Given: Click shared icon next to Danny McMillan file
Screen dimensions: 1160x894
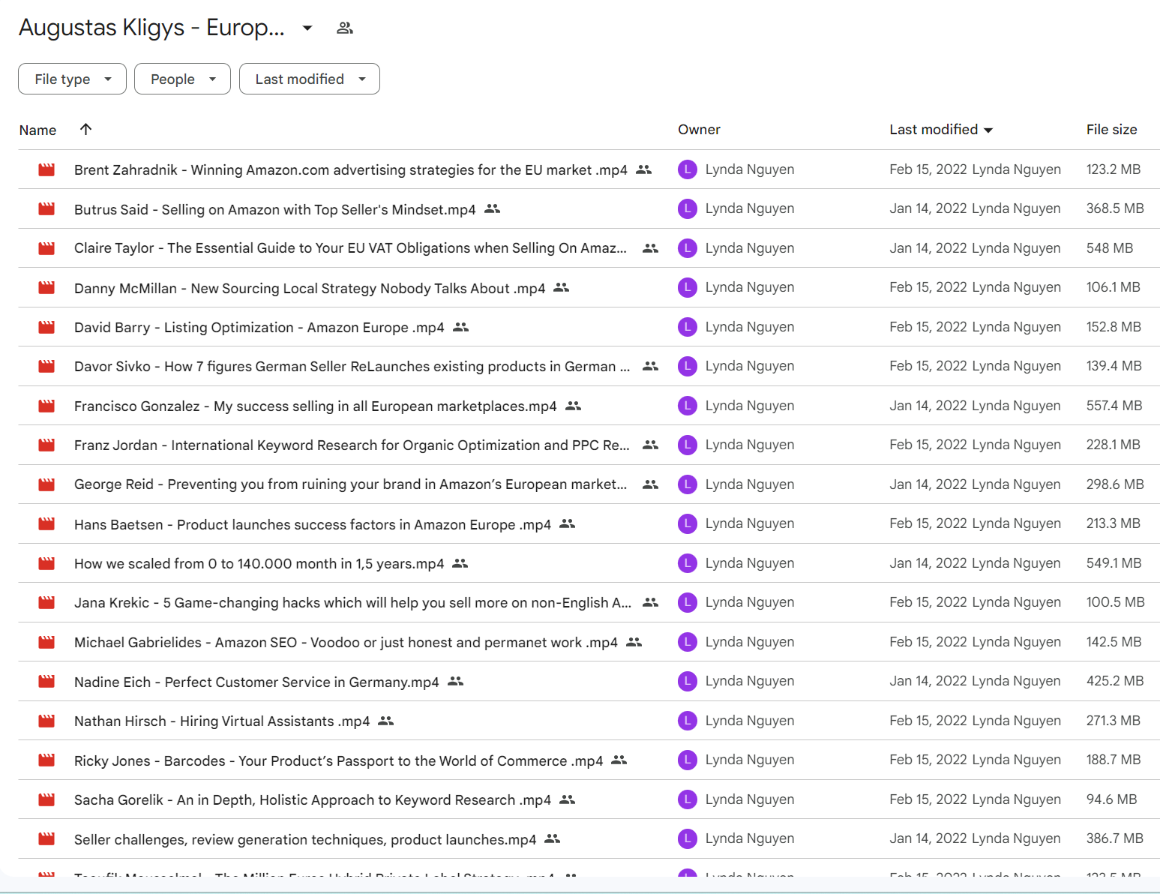Looking at the screenshot, I should (561, 287).
